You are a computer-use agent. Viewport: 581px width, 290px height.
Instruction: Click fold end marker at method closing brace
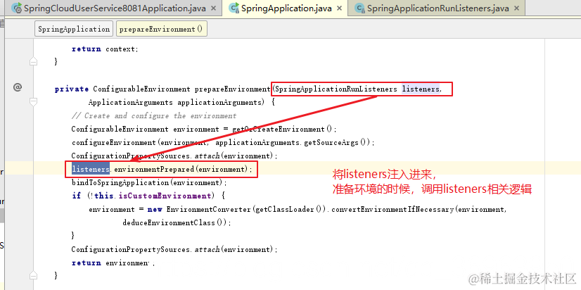pos(33,275)
